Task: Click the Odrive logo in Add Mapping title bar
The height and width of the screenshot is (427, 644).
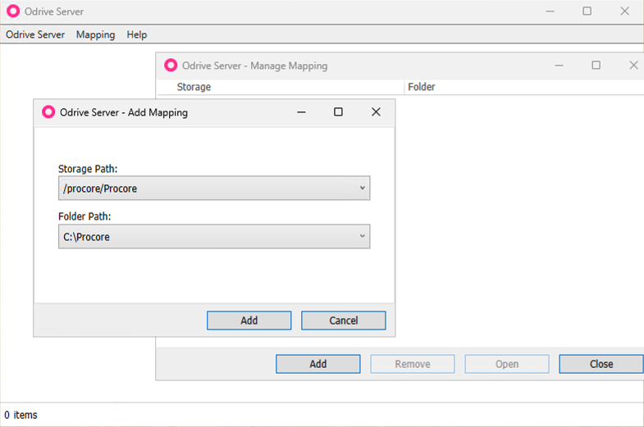Action: [x=48, y=112]
